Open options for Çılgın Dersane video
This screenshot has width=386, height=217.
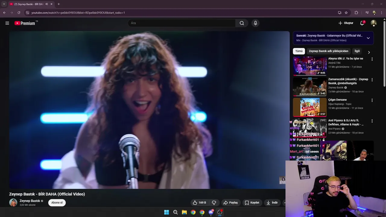(372, 100)
